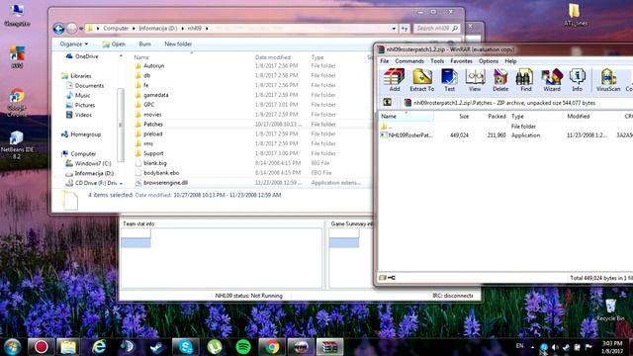
Task: Open Google Chrome from the taskbar
Action: tap(272, 347)
